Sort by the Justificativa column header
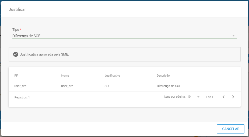This screenshot has height=137, width=249. coord(112,76)
